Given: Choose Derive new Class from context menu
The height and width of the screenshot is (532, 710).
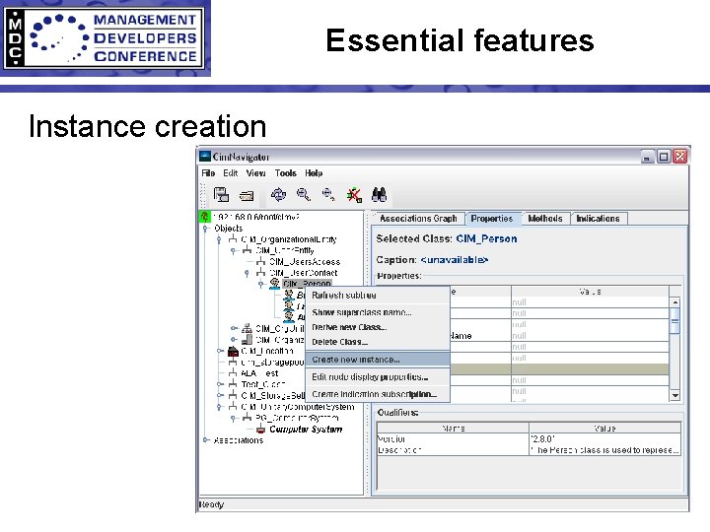Looking at the screenshot, I should click(x=378, y=327).
